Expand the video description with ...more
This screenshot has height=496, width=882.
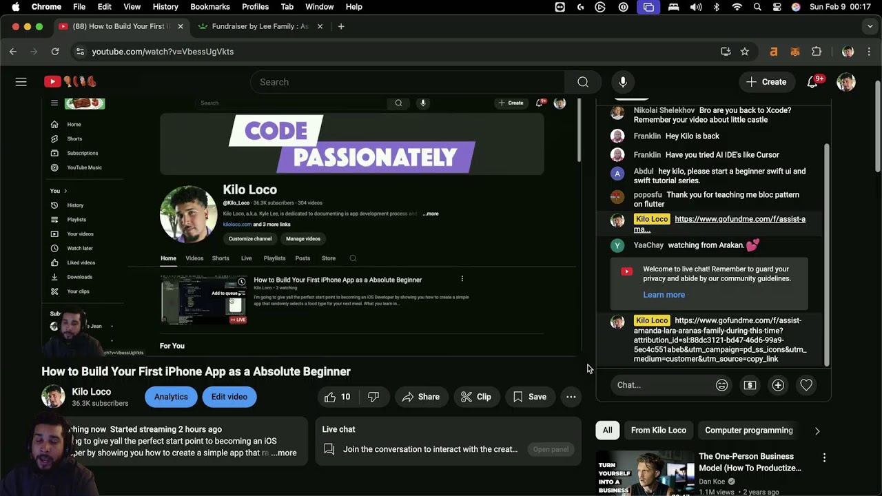point(284,453)
